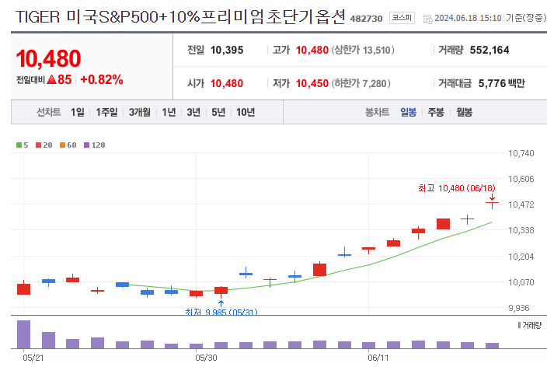This screenshot has height=374, width=547.
Task: Switch chart to 3년 range
Action: tap(193, 112)
